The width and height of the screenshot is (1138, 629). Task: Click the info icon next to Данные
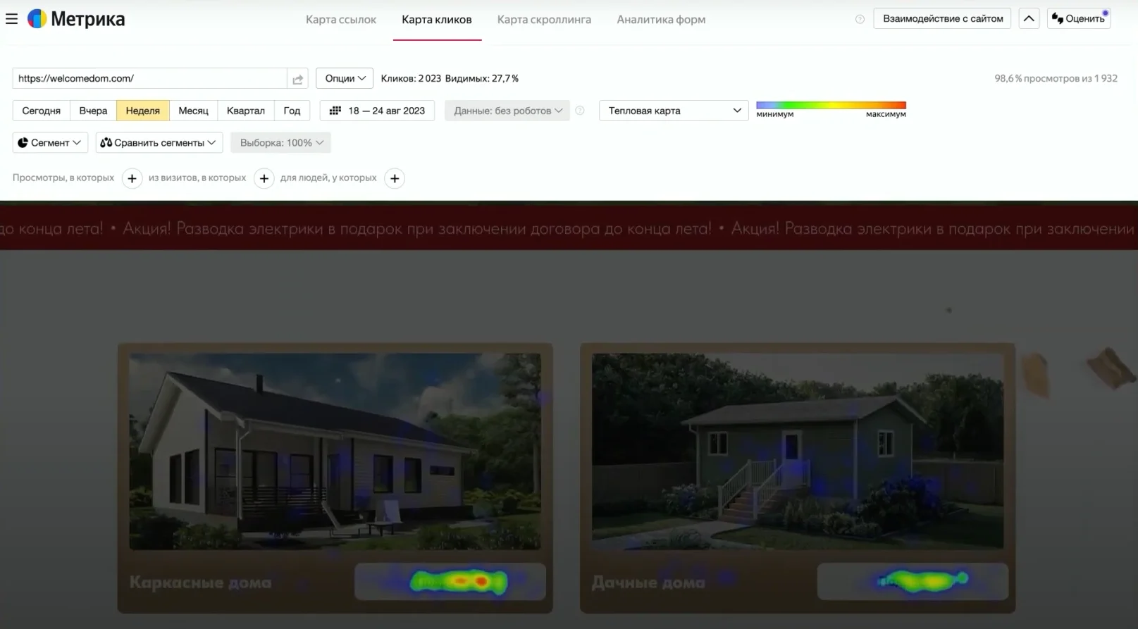tap(580, 111)
